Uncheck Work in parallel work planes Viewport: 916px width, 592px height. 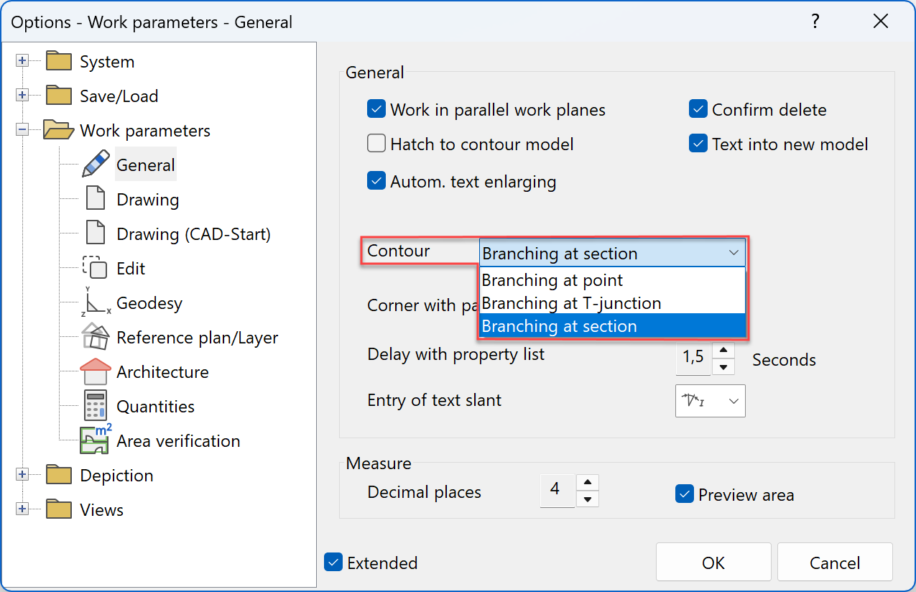(376, 110)
